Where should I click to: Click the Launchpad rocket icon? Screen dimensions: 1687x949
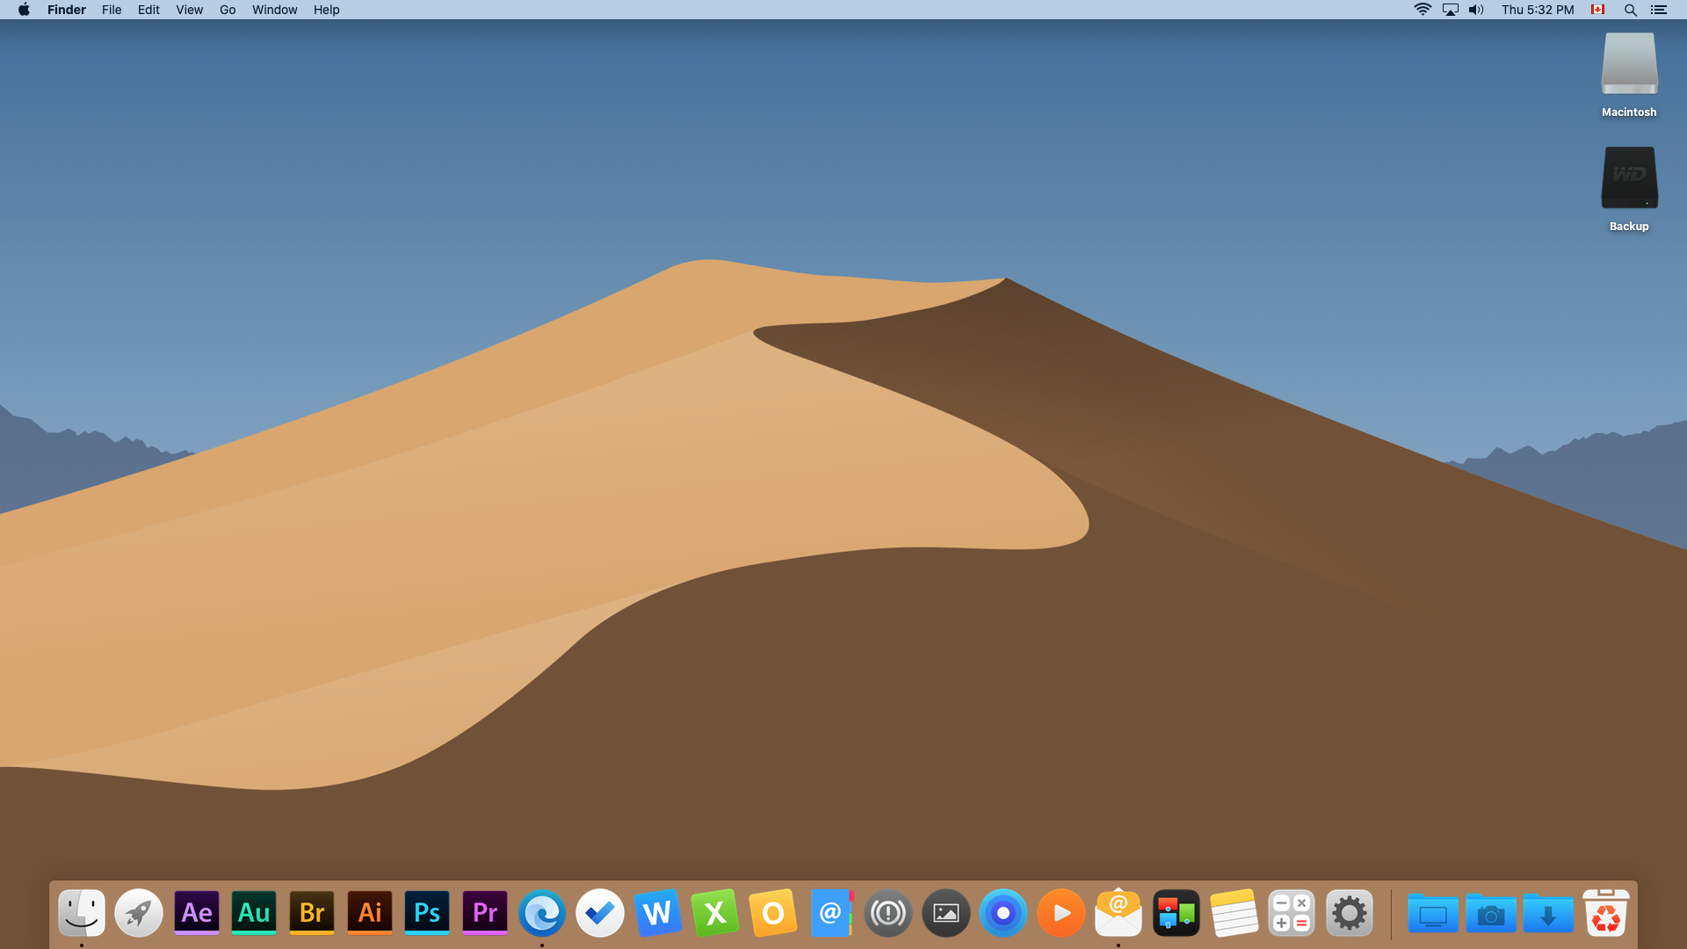(139, 913)
